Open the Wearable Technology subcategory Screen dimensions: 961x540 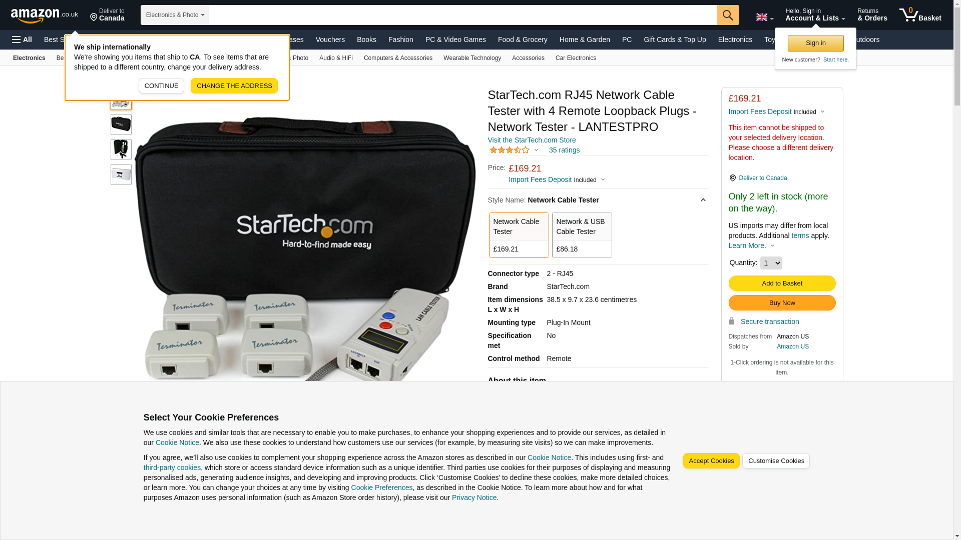[x=472, y=58]
